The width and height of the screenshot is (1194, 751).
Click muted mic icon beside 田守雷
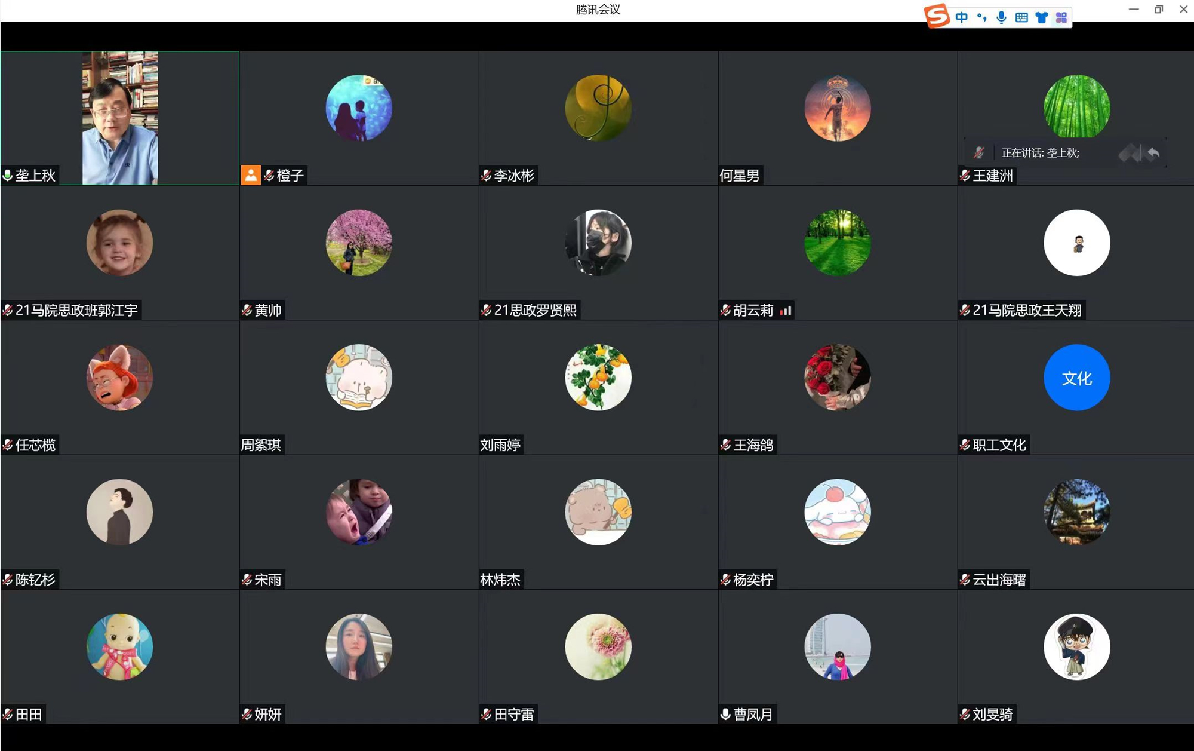(x=487, y=714)
